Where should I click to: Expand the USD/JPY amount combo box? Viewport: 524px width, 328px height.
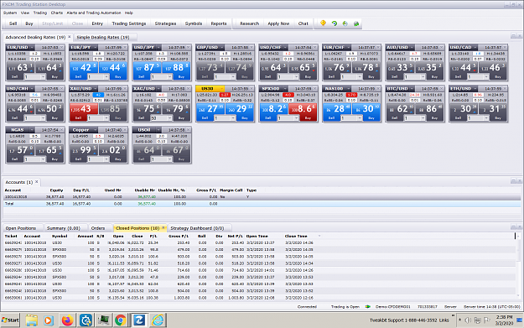(x=169, y=77)
